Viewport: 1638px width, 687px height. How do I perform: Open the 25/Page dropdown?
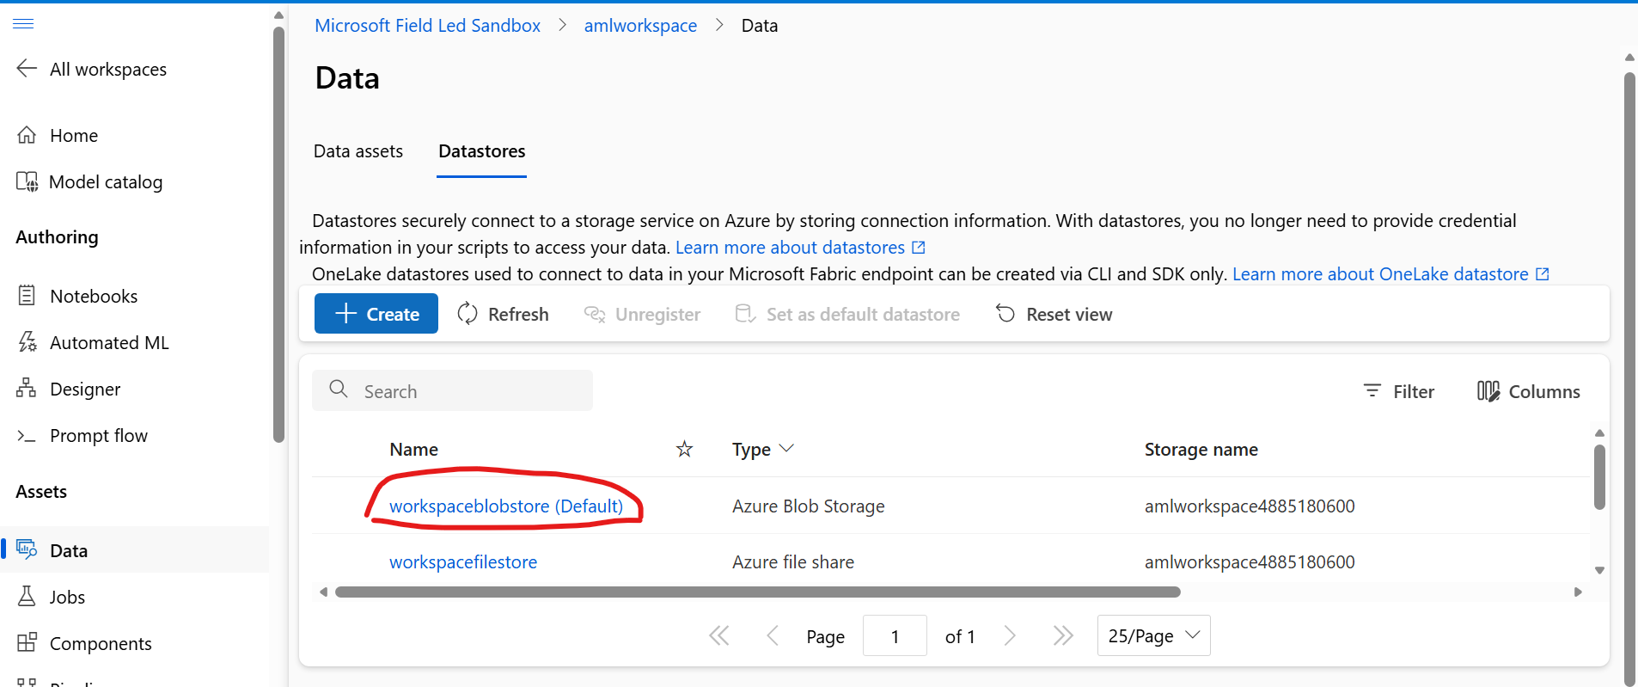pyautogui.click(x=1153, y=635)
